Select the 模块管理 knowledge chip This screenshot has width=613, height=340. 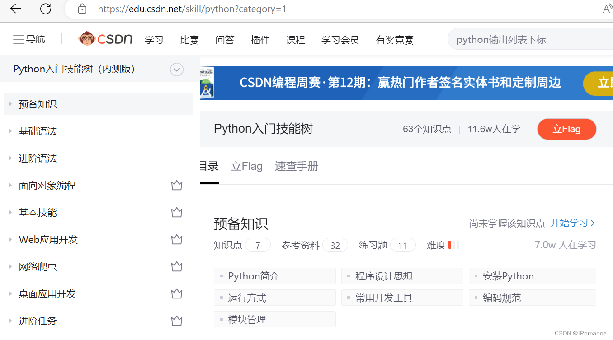point(274,319)
